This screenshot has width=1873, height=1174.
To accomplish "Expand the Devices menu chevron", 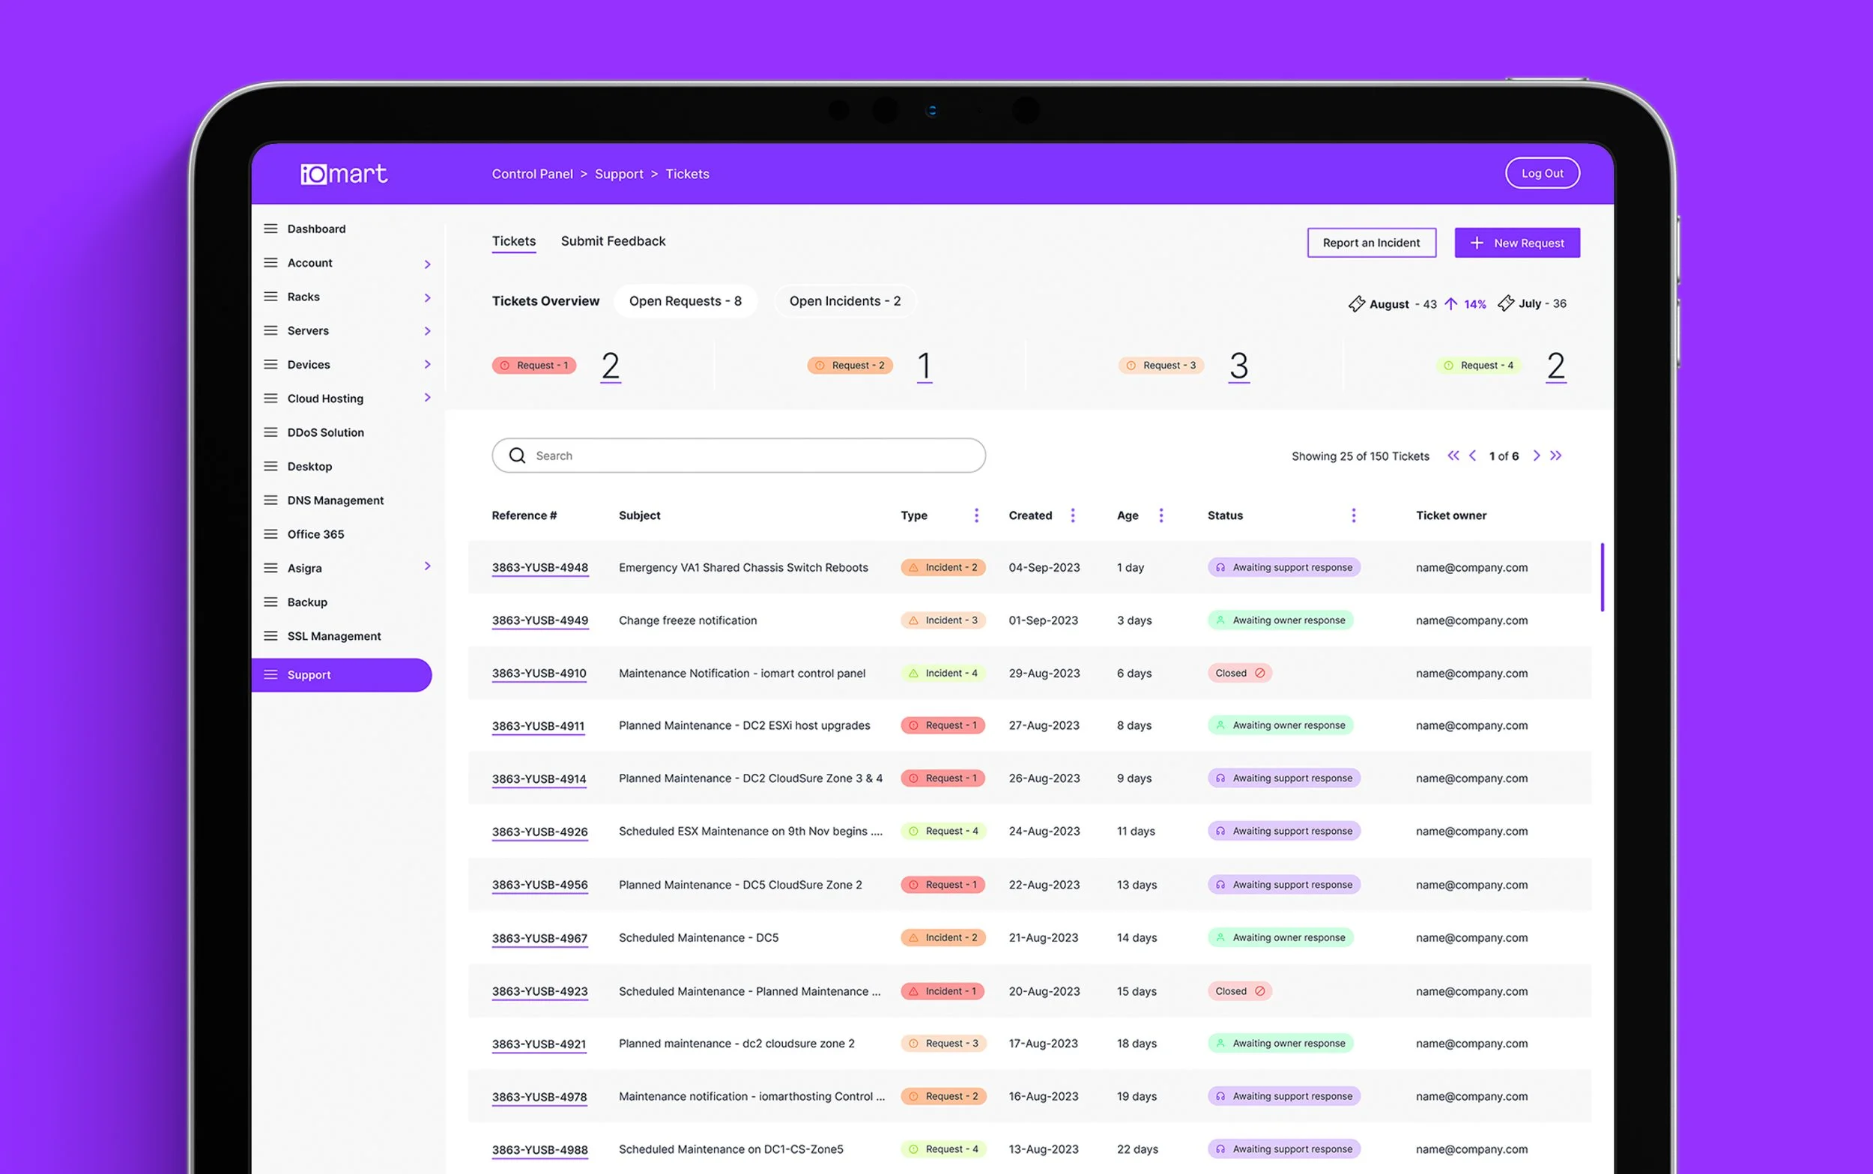I will pyautogui.click(x=427, y=364).
